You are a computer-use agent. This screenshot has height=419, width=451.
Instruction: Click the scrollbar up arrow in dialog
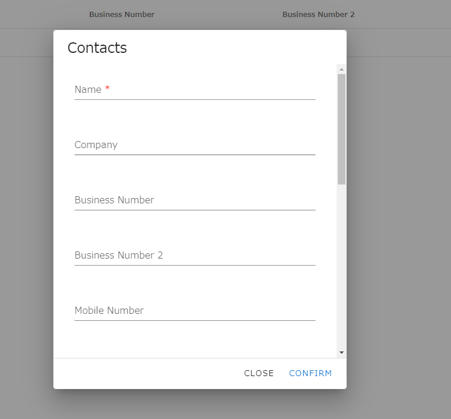(x=341, y=69)
